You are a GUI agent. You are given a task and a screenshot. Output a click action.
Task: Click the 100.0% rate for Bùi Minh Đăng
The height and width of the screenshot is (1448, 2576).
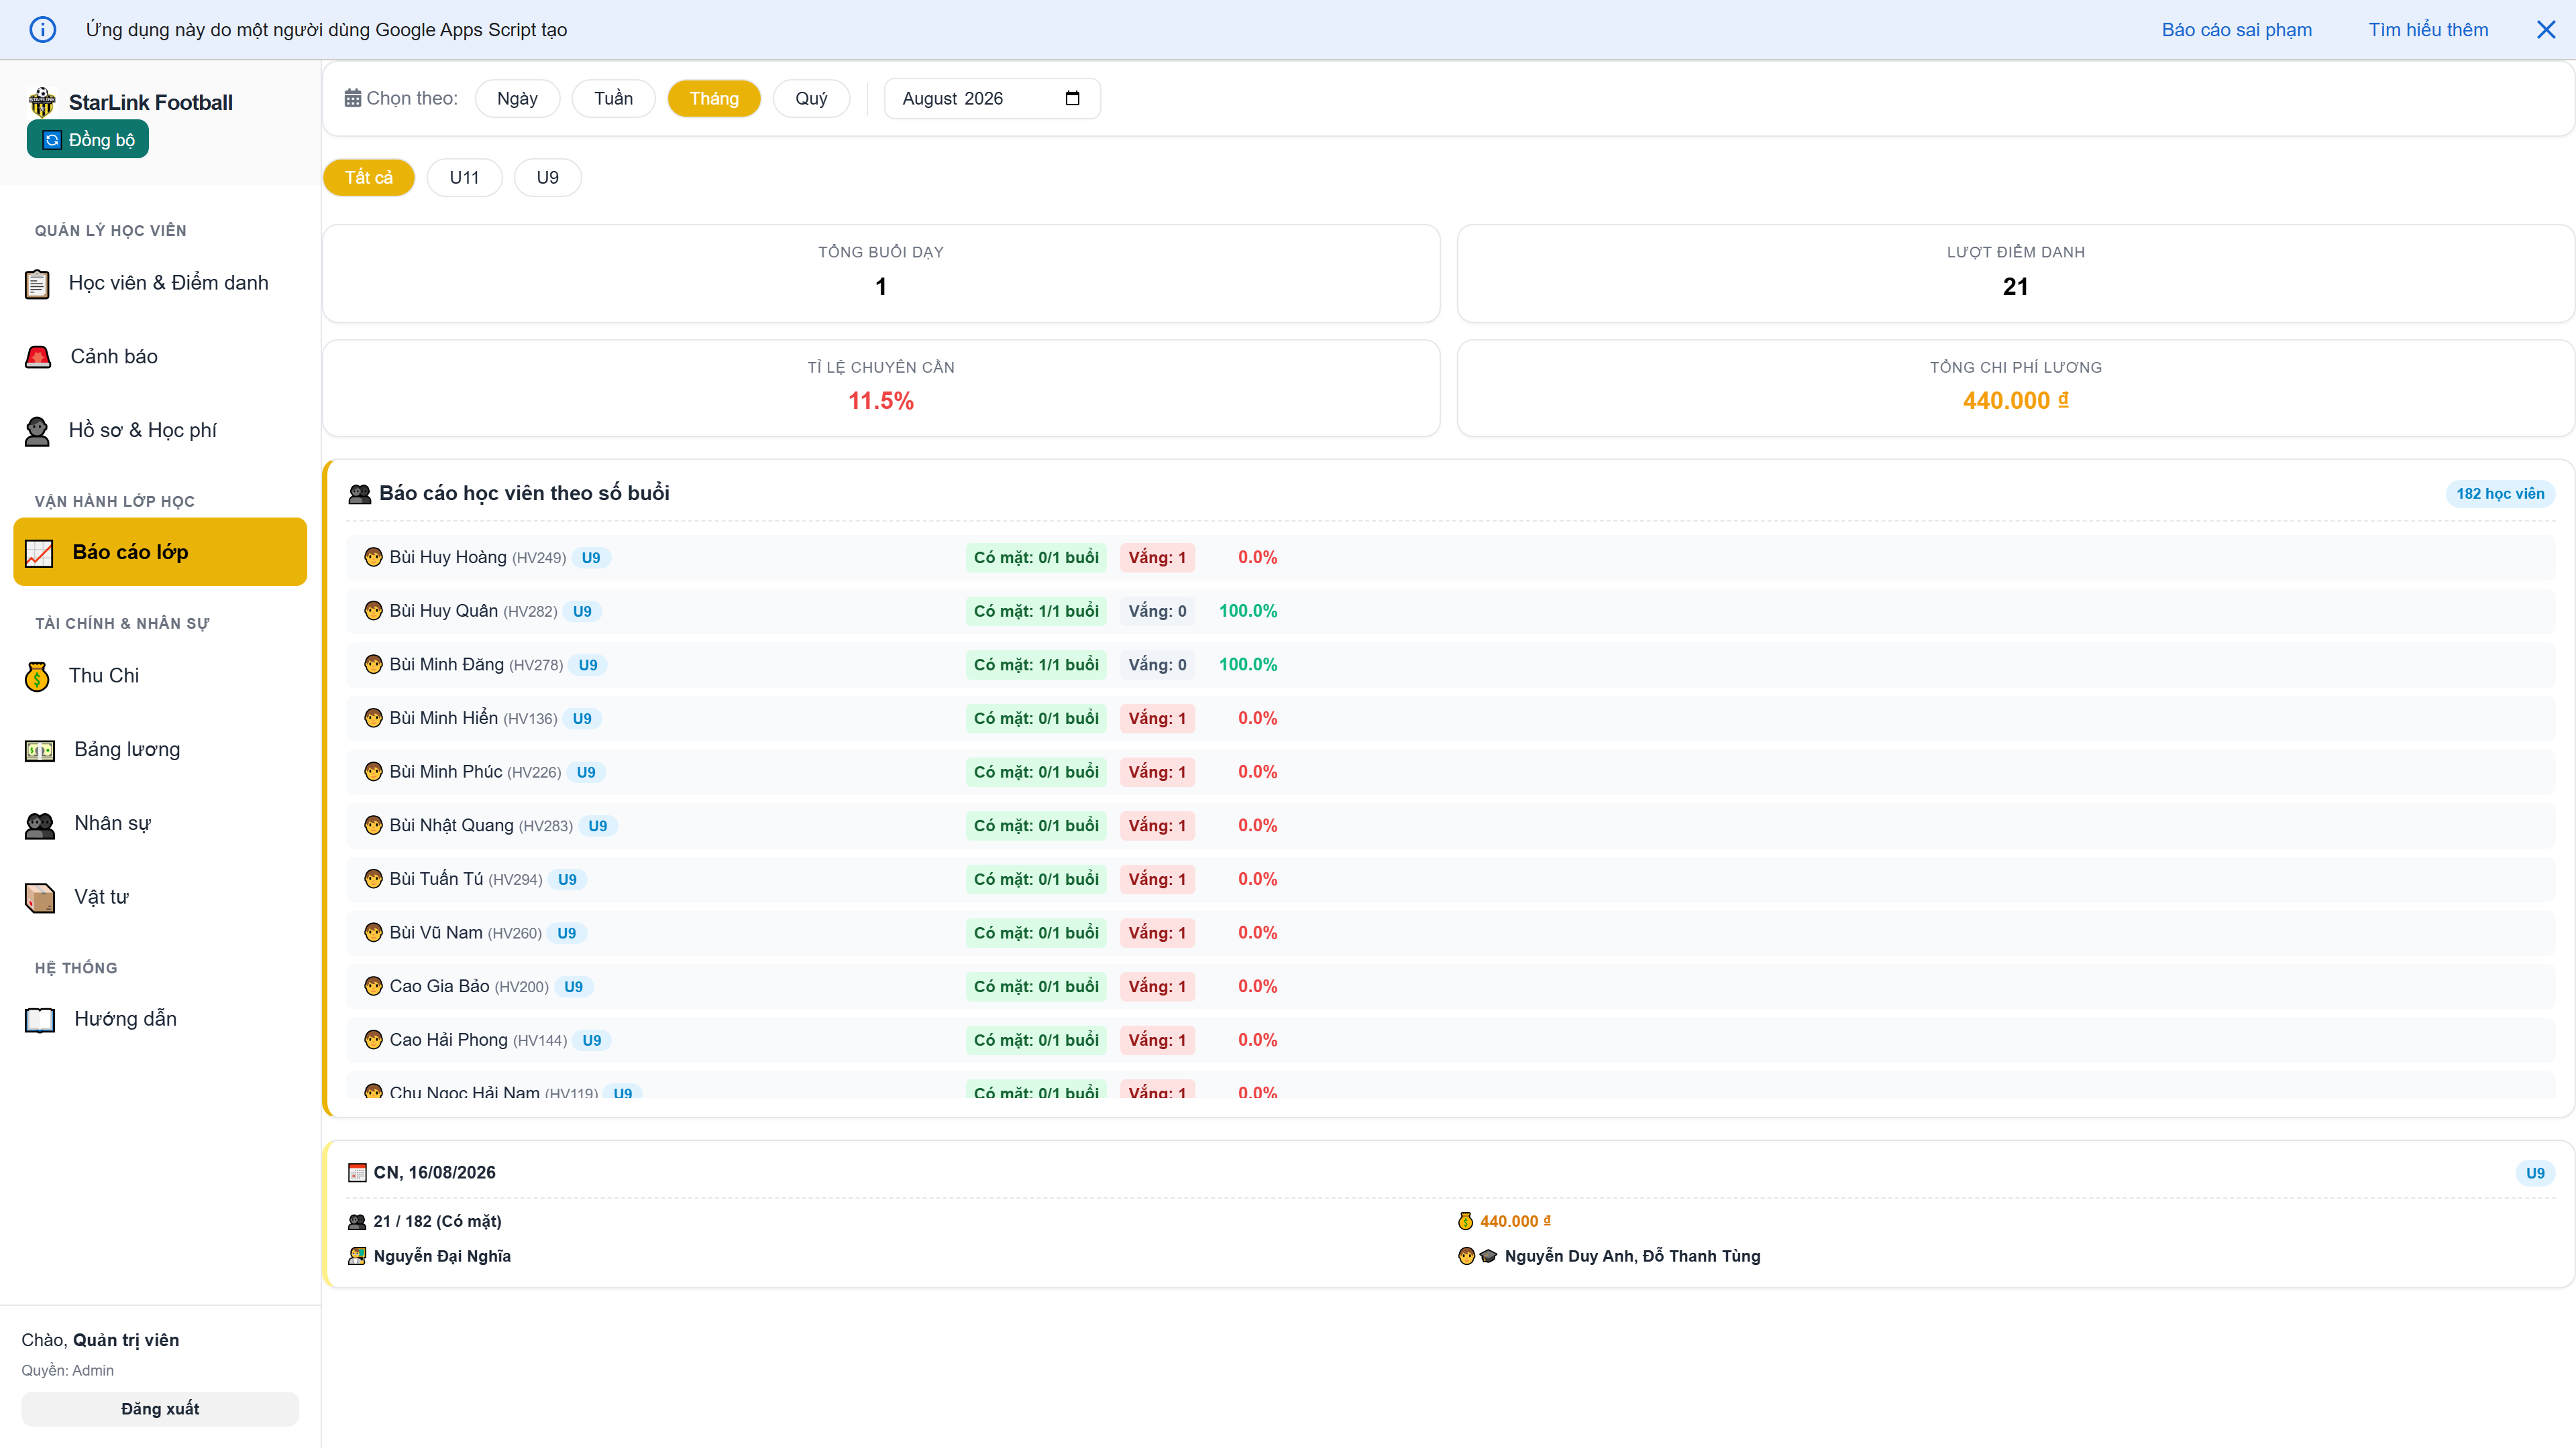point(1248,664)
